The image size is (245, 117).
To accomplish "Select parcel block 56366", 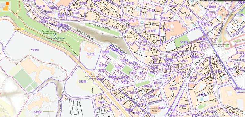I will 102,102.
